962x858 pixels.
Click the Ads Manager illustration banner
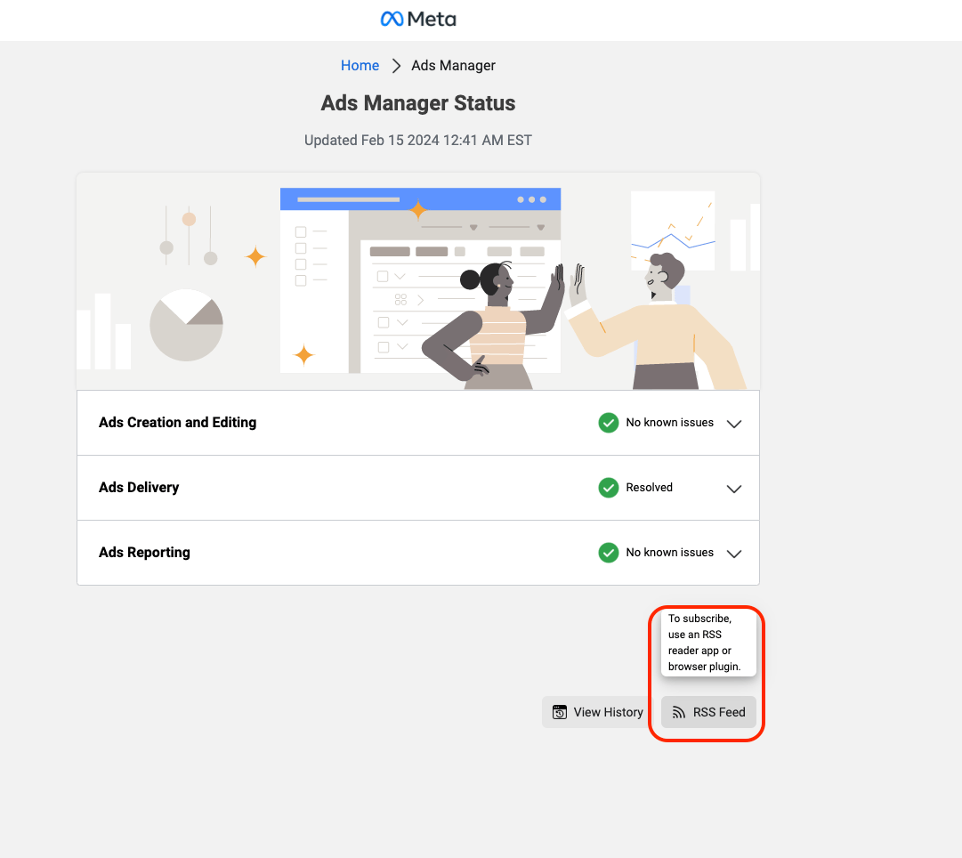pos(417,281)
